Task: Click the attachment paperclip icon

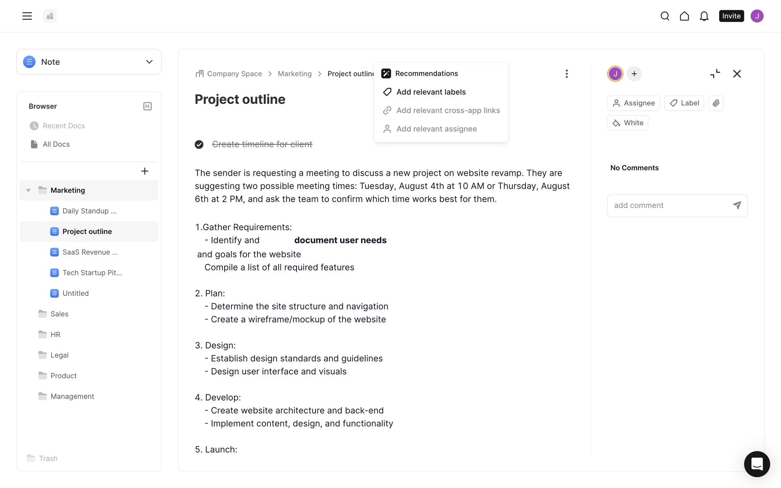Action: pos(716,103)
